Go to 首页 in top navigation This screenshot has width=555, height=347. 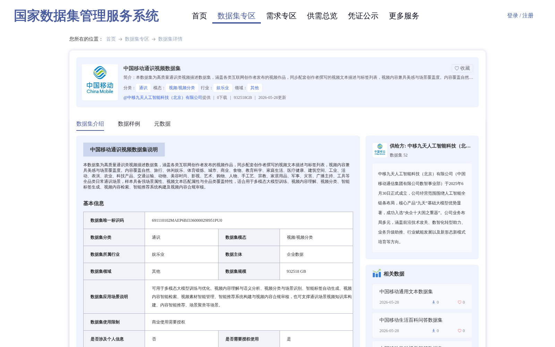(199, 16)
